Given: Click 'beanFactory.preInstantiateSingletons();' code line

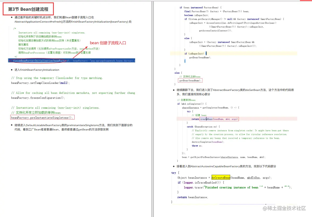Looking at the screenshot, I should click(x=42, y=118).
